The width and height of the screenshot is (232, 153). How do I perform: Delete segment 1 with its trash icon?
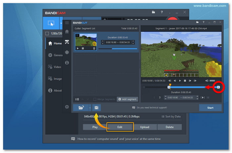pos(94,48)
